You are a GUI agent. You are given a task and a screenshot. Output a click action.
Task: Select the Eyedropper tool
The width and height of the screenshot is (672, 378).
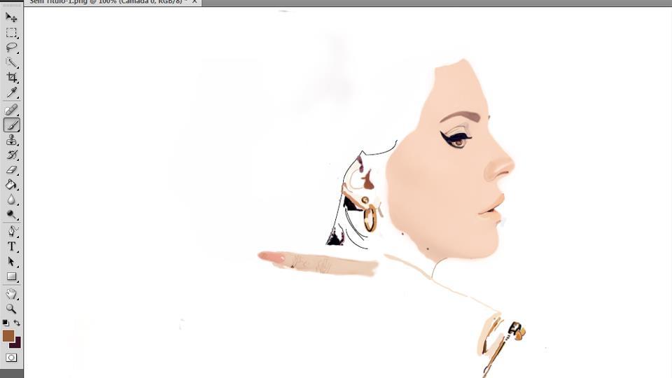pos(11,93)
